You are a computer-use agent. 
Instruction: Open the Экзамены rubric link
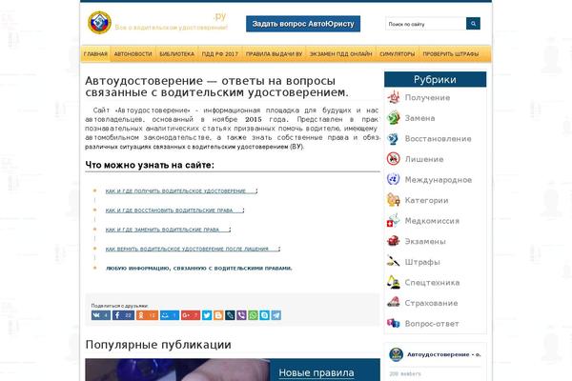tap(425, 241)
